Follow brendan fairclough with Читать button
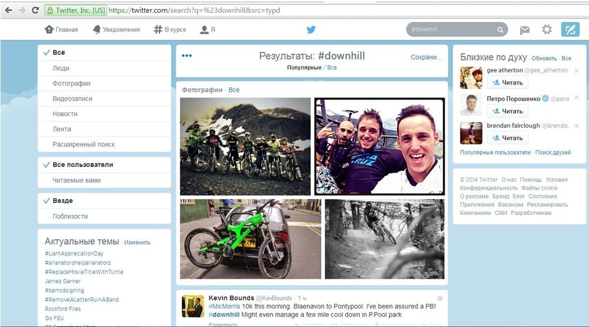The height and width of the screenshot is (327, 589). [507, 138]
